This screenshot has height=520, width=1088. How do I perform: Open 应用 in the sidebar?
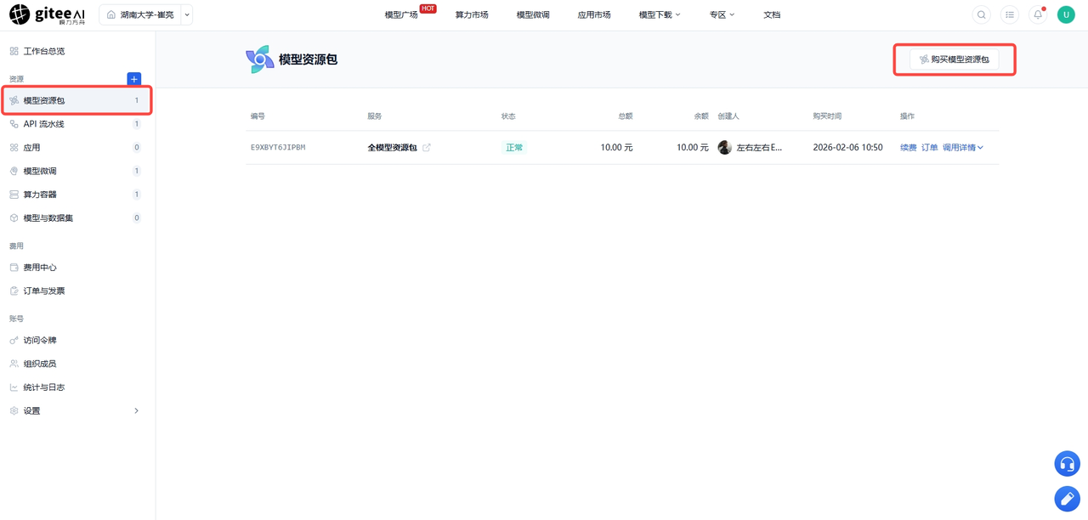(76, 148)
